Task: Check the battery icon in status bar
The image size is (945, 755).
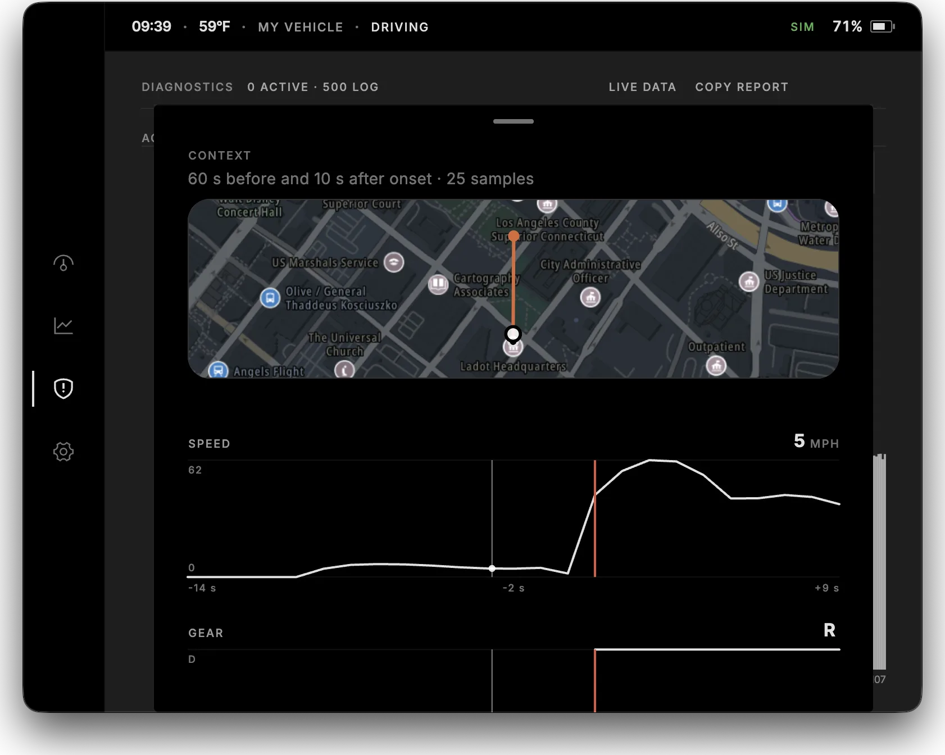Action: click(882, 26)
